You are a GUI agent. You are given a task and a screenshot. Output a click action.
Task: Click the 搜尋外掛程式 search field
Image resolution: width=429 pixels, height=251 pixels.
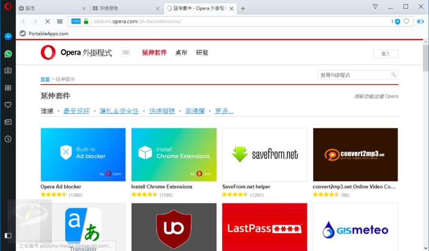pos(354,75)
